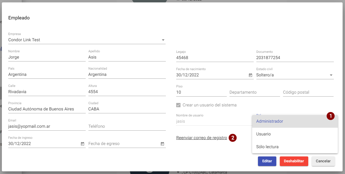345x174 pixels.
Task: Choose the Usuario role option
Action: click(264, 134)
